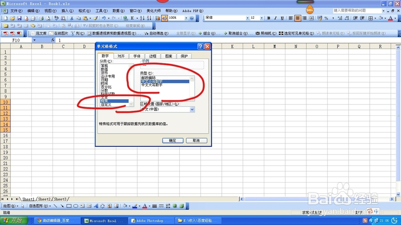Open the region locale combo box
This screenshot has height=225, width=401.
167,109
